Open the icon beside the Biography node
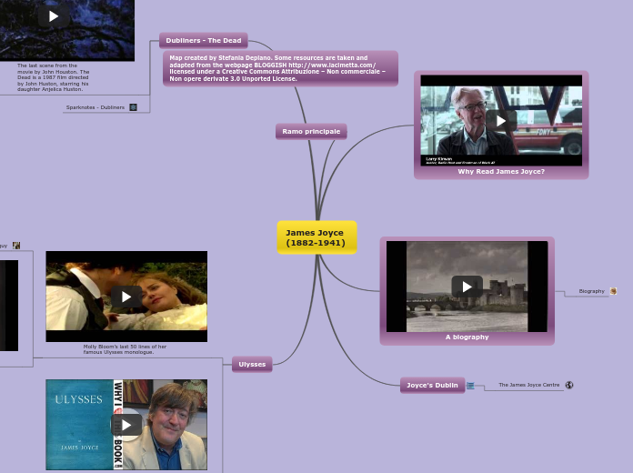The height and width of the screenshot is (473, 633). click(613, 291)
